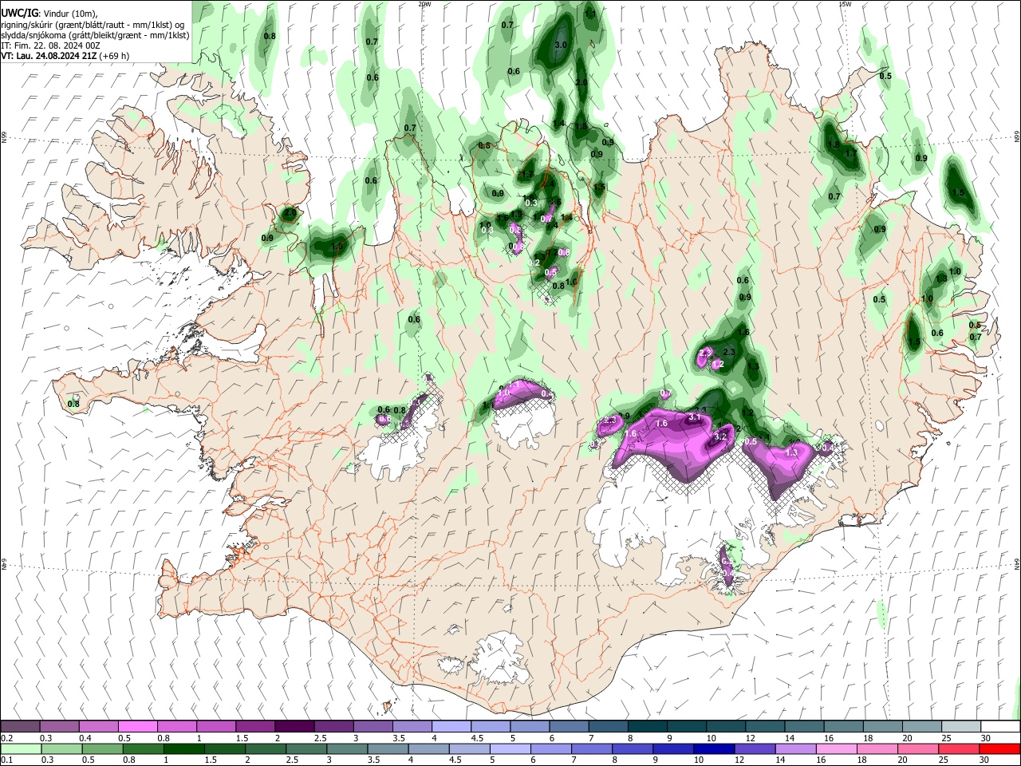Pick the snow legend swatch between 2.5 and 3
This screenshot has width=1021, height=766.
[x=333, y=726]
